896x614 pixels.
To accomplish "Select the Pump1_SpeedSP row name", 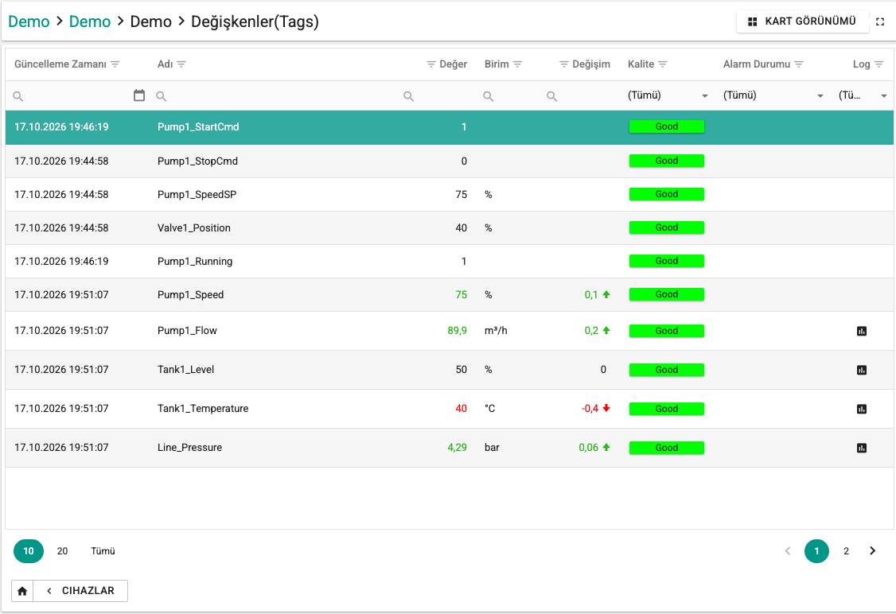I will coord(197,195).
